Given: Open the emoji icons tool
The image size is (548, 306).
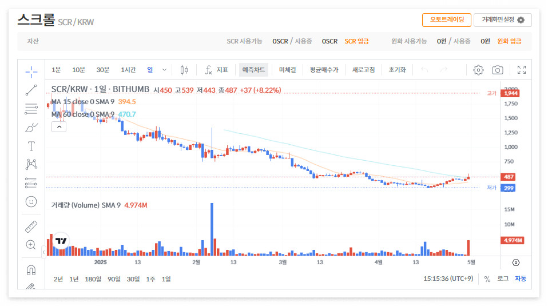Looking at the screenshot, I should pos(31,201).
